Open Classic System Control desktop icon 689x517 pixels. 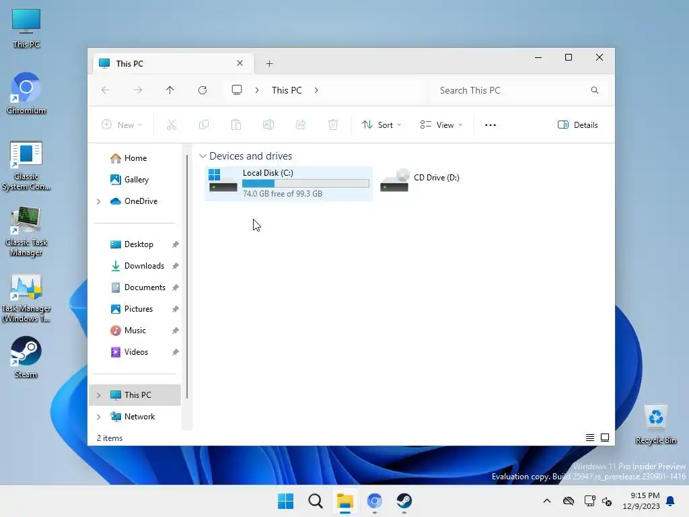pos(26,166)
